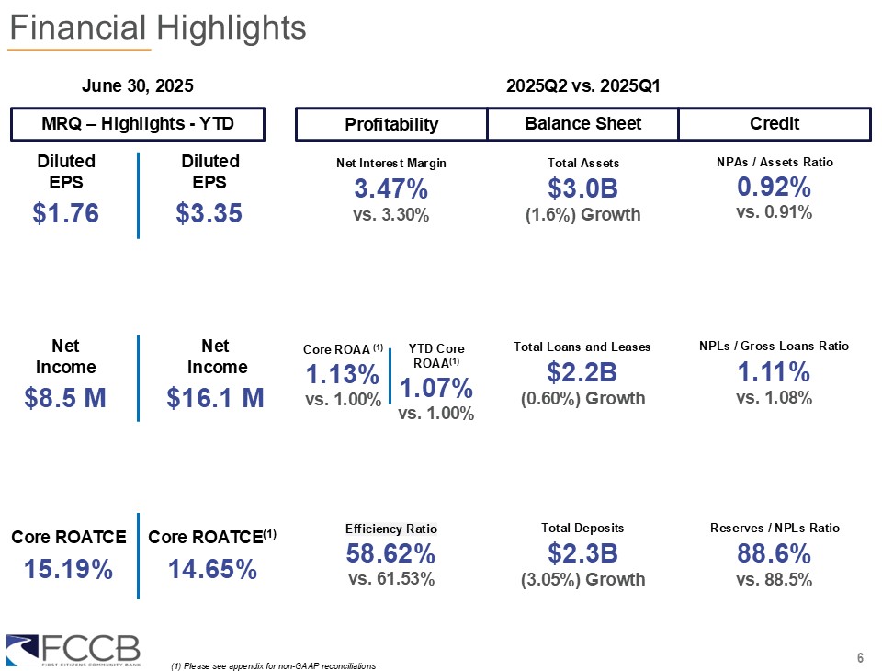Switch to the Balance Sheet tab
This screenshot has width=882, height=671.
(x=582, y=124)
